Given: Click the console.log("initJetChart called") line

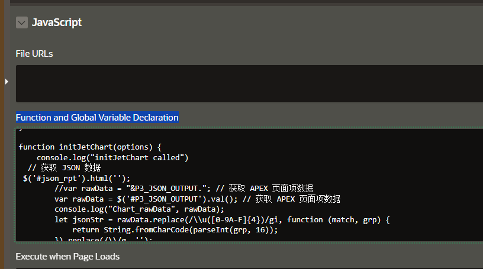Looking at the screenshot, I should (112, 157).
